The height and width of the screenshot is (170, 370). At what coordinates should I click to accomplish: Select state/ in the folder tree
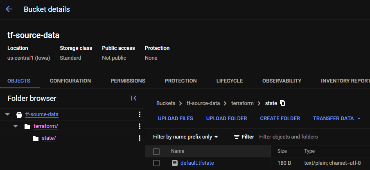click(x=49, y=138)
